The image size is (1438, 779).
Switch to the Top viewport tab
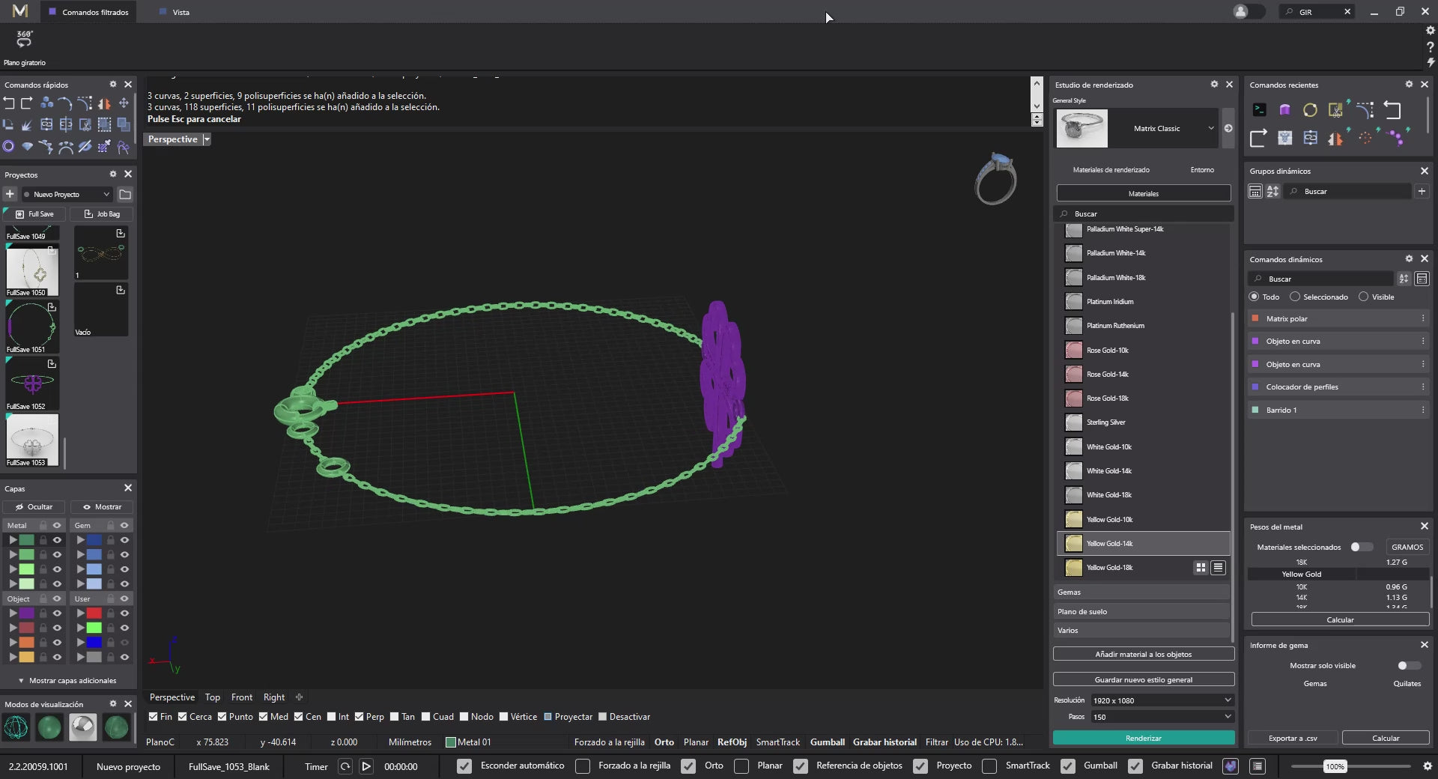[x=213, y=697]
